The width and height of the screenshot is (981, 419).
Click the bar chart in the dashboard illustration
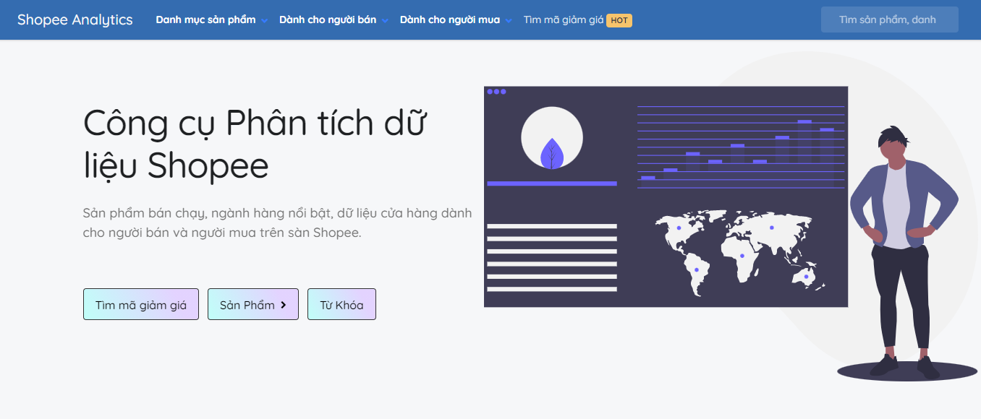[x=740, y=148]
